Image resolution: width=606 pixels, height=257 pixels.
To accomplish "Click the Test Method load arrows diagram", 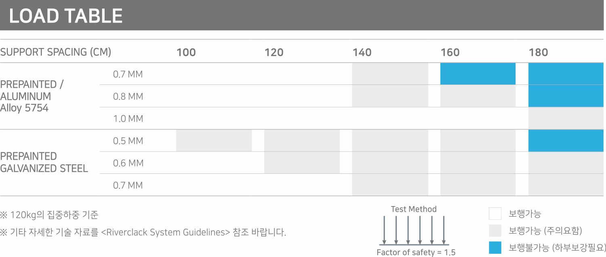I will 414,230.
